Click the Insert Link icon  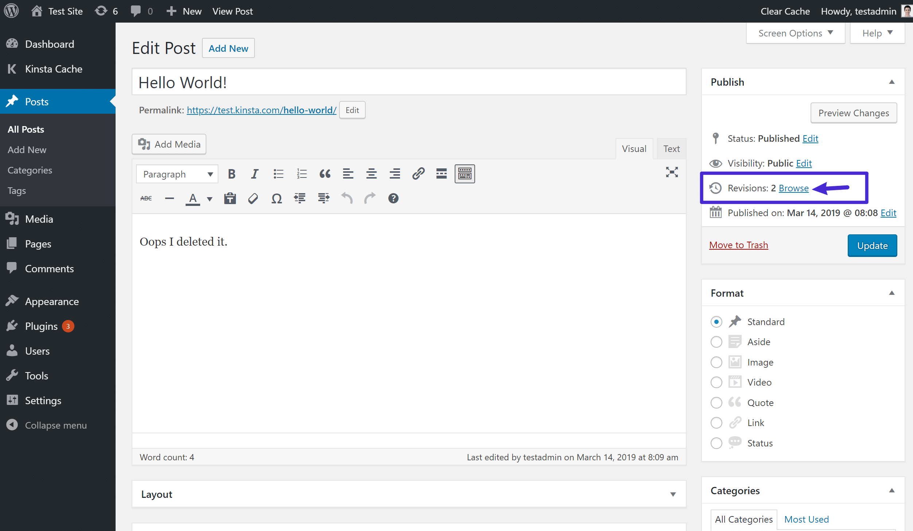(417, 173)
